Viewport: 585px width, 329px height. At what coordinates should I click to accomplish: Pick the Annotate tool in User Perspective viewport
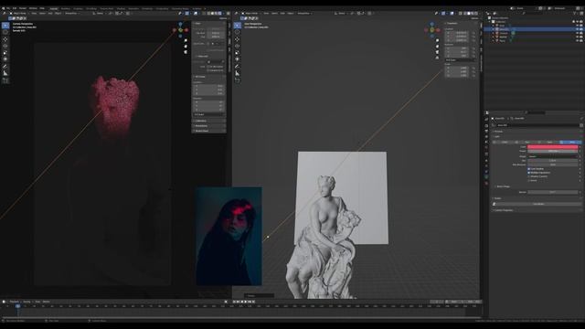tap(238, 66)
